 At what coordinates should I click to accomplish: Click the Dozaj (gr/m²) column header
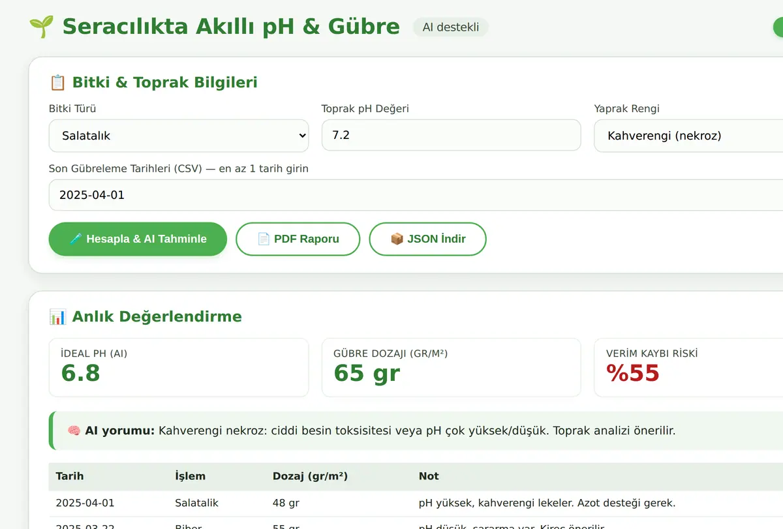click(x=310, y=476)
